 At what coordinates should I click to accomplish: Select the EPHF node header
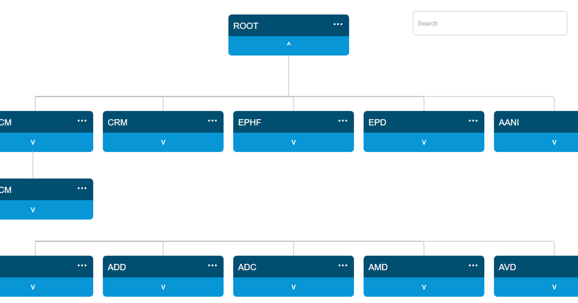(279, 122)
